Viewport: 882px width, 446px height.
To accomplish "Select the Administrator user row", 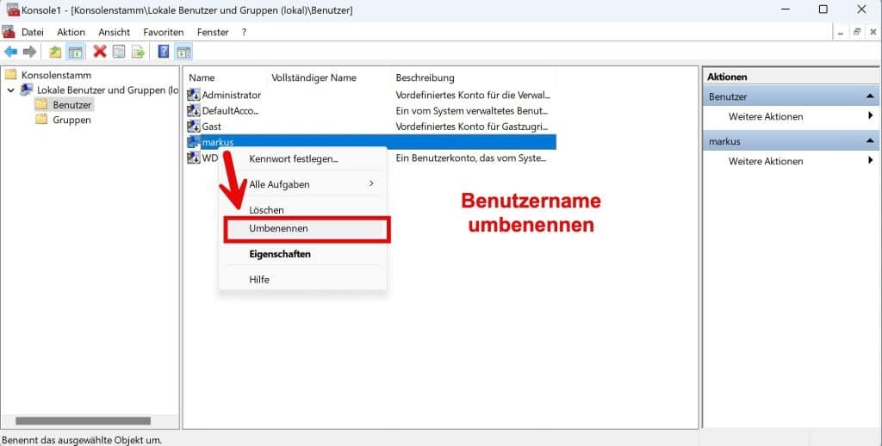I will coord(370,95).
